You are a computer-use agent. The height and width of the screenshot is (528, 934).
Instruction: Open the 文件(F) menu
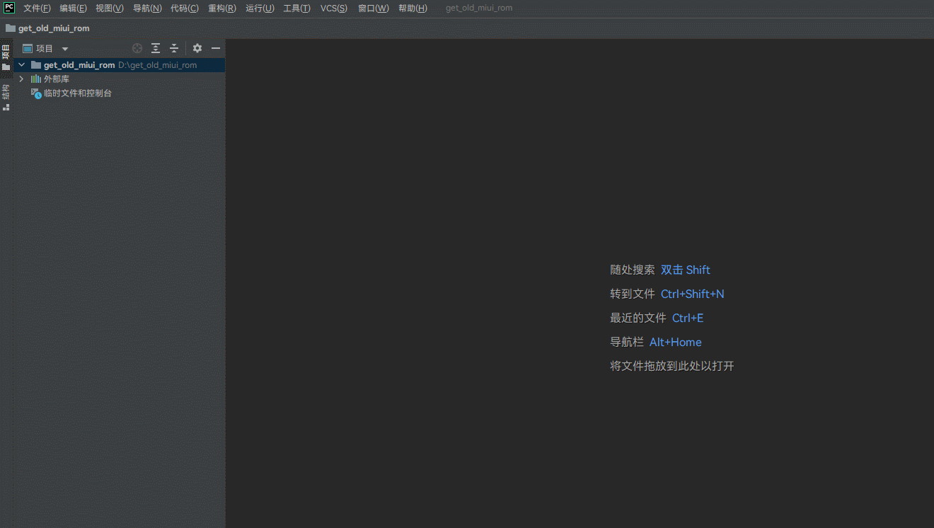coord(37,8)
